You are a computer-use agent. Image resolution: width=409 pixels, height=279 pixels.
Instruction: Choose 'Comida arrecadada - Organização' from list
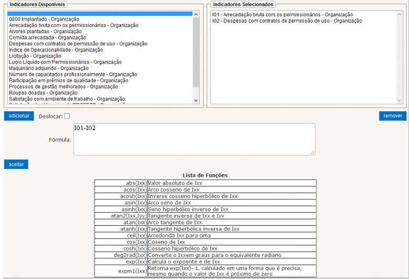pos(47,38)
